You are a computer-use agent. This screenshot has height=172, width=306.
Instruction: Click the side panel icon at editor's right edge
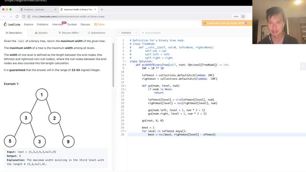pyautogui.click(x=303, y=66)
